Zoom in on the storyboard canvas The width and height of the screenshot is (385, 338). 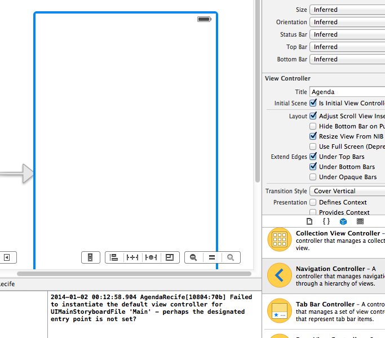231,257
